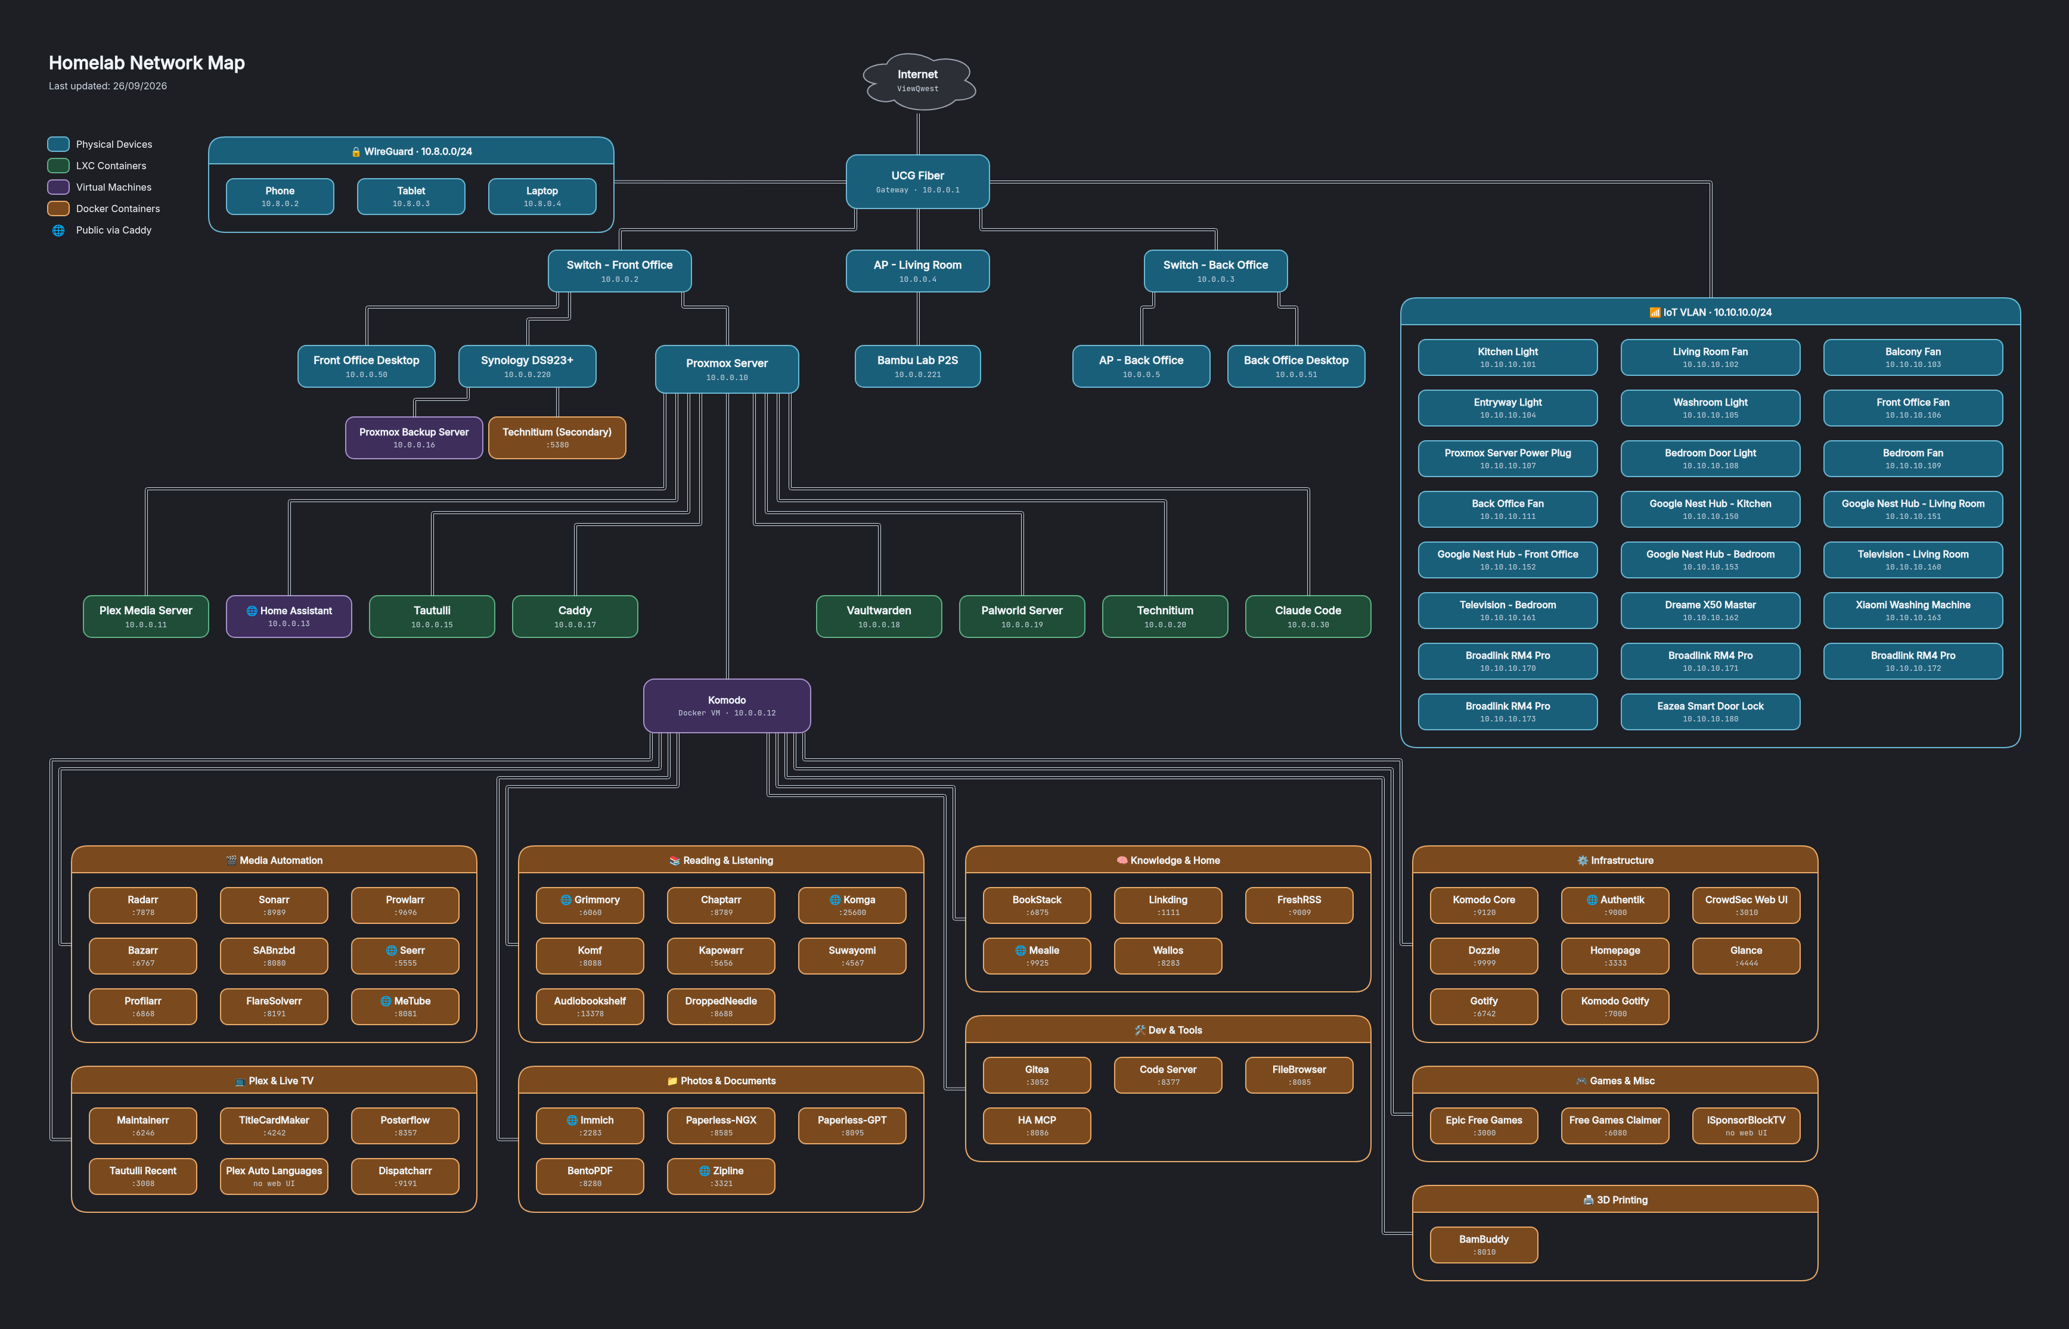Click the BookStack container card

pyautogui.click(x=1037, y=905)
